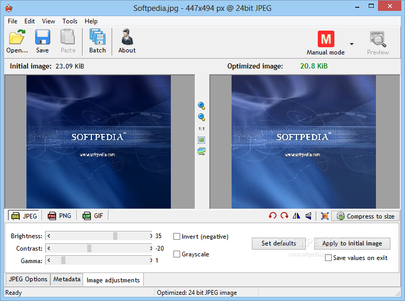The image size is (405, 301).
Task: Click the Paste toolbar icon
Action: click(68, 41)
